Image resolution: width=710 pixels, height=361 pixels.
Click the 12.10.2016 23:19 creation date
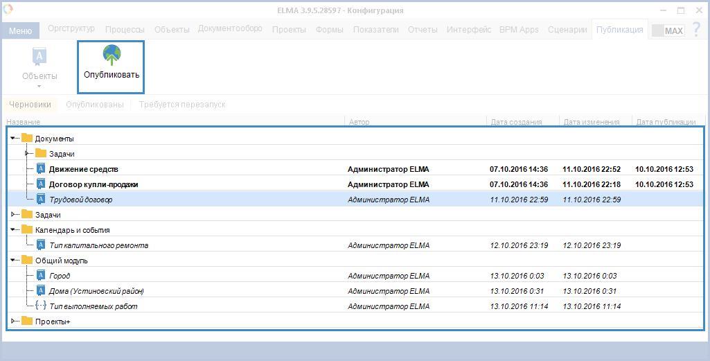pos(519,245)
